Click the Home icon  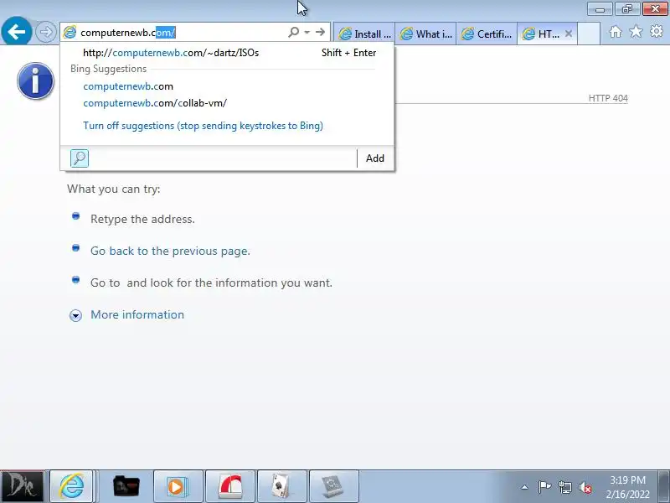pos(616,32)
